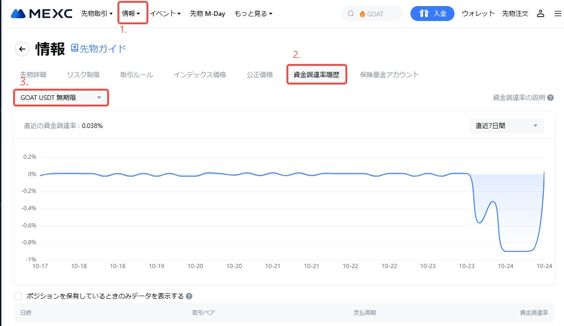Screen dimensions: 564x326
Task: Open the hamburger menu icon
Action: pyautogui.click(x=557, y=14)
